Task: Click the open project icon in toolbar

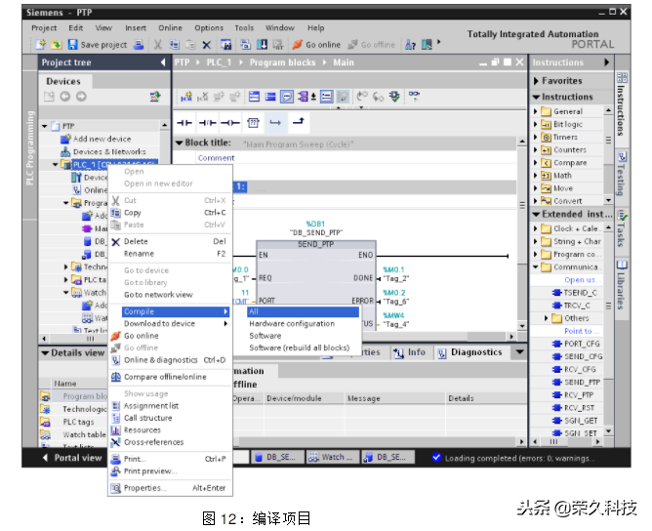Action: point(57,45)
